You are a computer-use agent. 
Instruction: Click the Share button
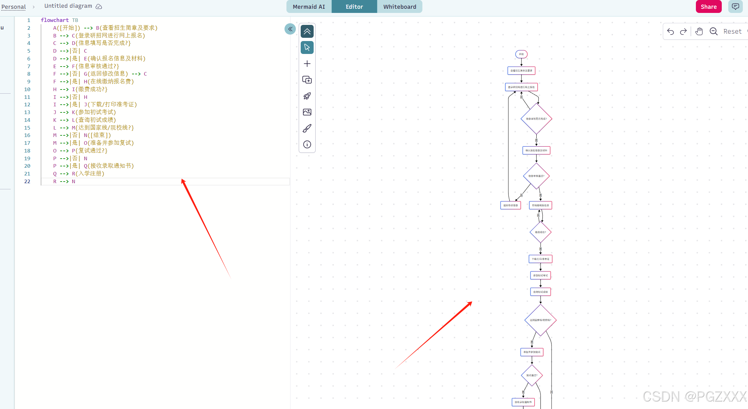coord(708,6)
